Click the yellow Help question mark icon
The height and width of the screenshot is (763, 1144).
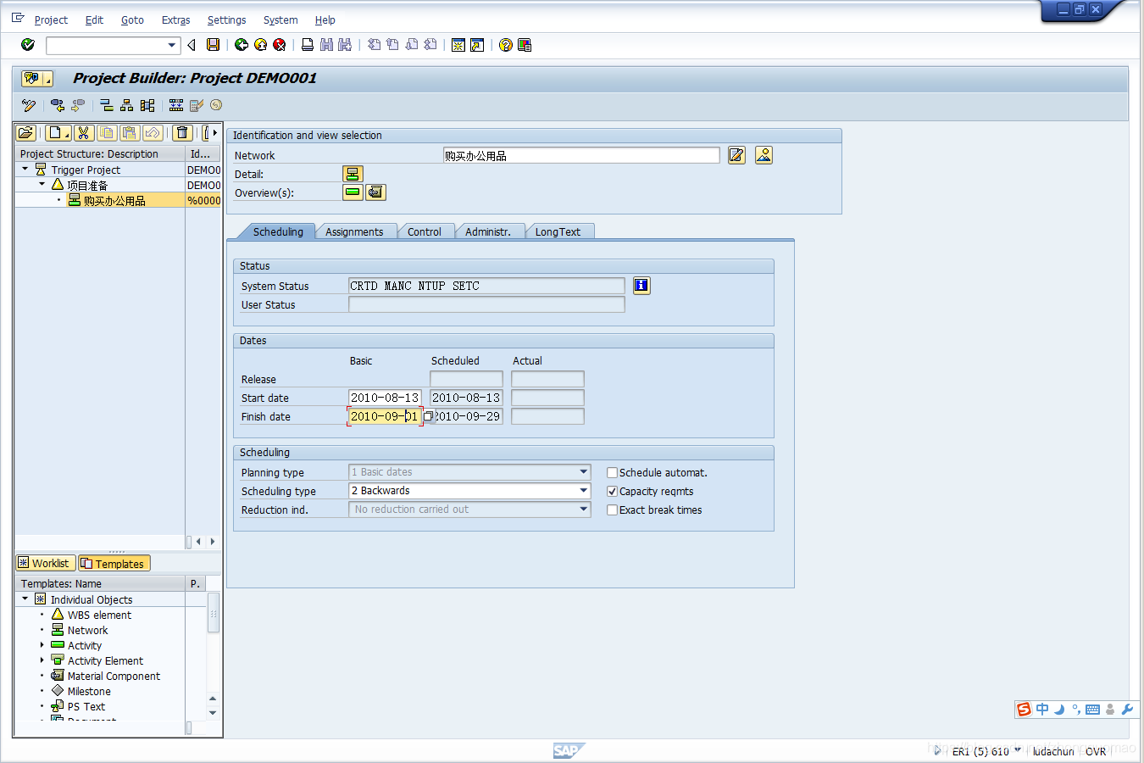pyautogui.click(x=506, y=45)
